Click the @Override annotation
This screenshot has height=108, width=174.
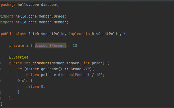click(x=19, y=57)
